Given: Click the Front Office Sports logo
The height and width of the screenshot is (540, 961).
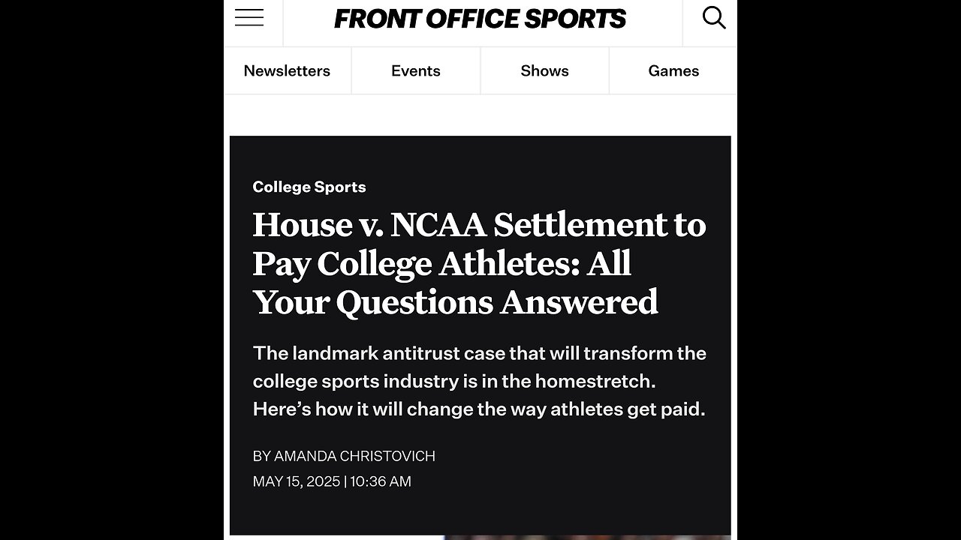Looking at the screenshot, I should (x=480, y=19).
